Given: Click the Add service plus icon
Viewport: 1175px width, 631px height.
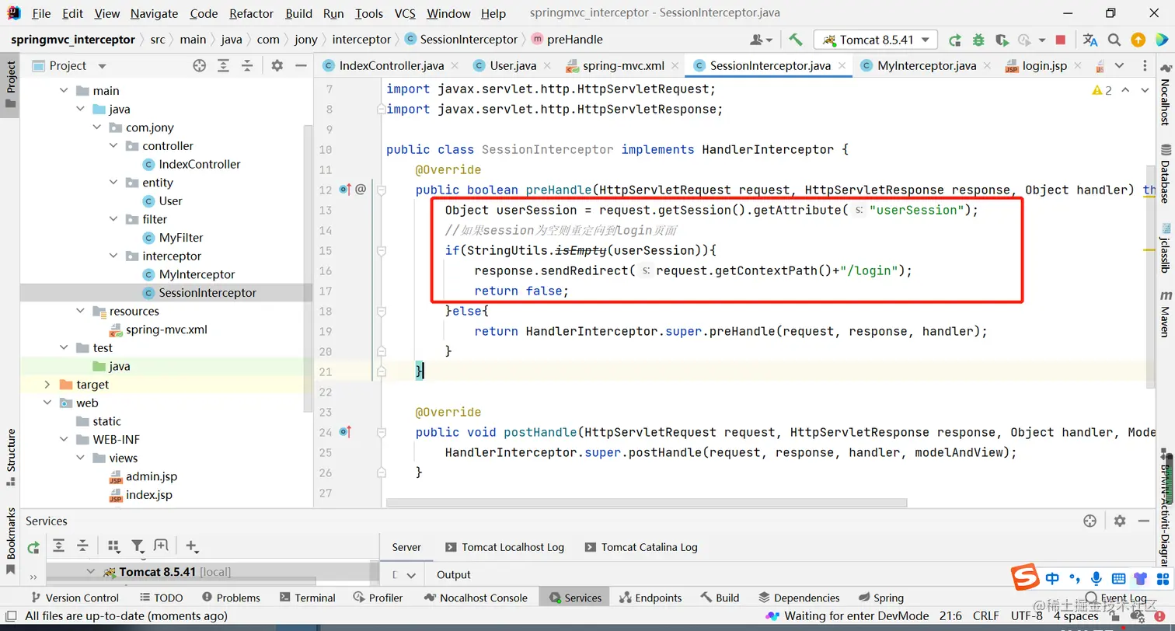Looking at the screenshot, I should click(191, 546).
